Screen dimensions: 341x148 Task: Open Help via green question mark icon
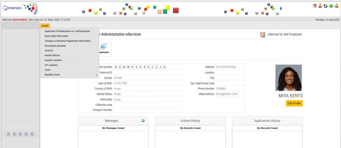[331, 6]
